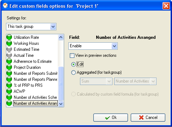Click green icon beside Project Duration
Screen dimensions: 172x127
[x=9, y=67]
